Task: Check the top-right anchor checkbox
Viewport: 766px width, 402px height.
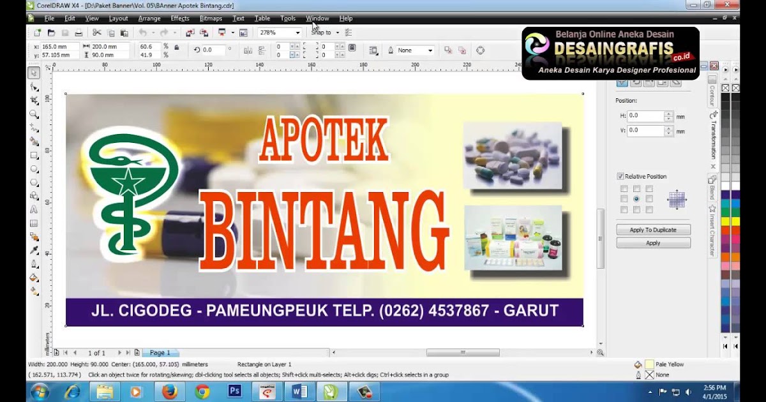Action: coord(649,189)
